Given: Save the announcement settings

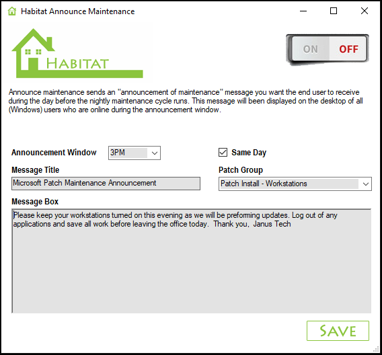Looking at the screenshot, I should click(x=338, y=331).
